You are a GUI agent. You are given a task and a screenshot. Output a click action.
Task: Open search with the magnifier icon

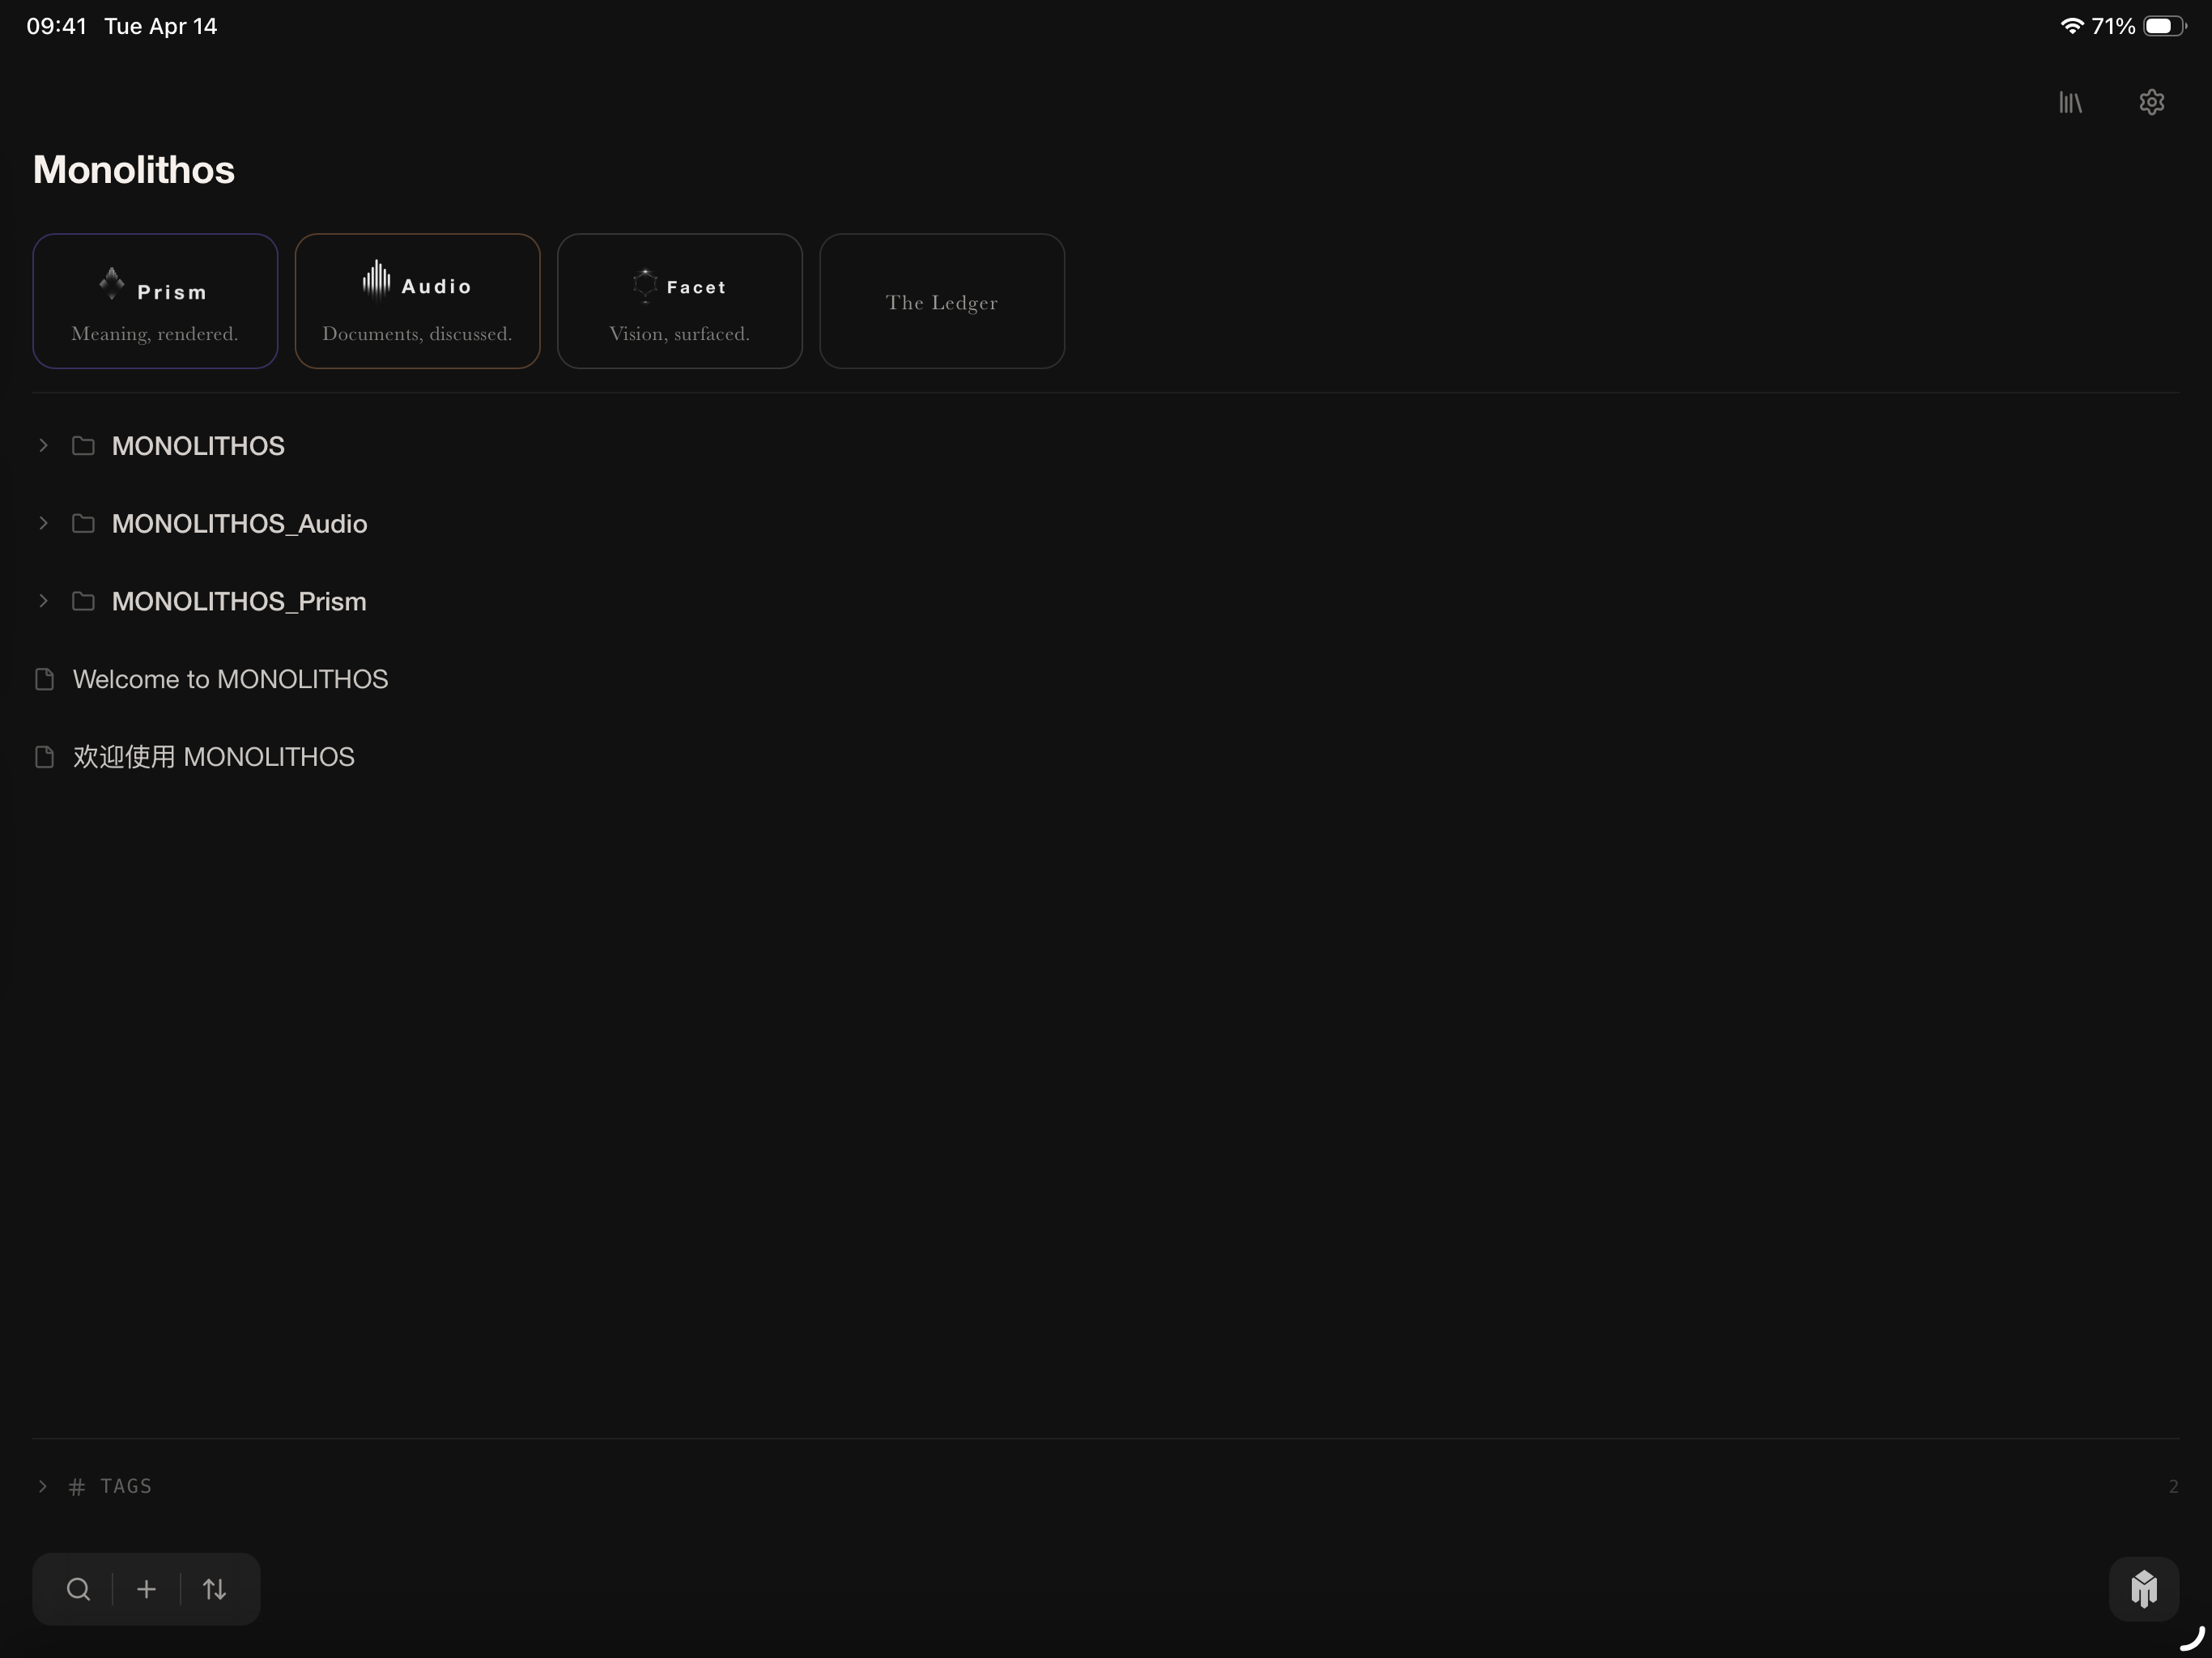79,1589
